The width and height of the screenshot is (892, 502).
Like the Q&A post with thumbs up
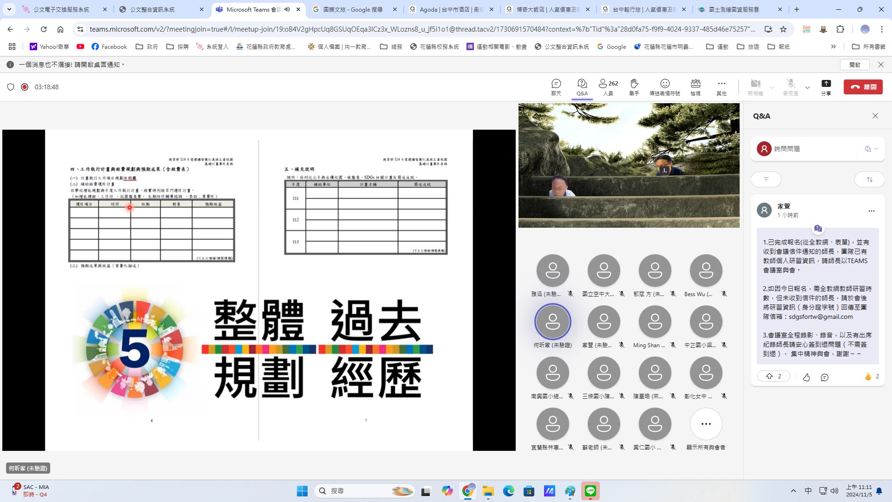pos(806,377)
